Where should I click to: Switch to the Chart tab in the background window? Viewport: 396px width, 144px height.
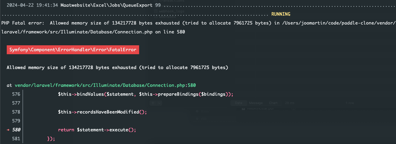tap(273, 103)
